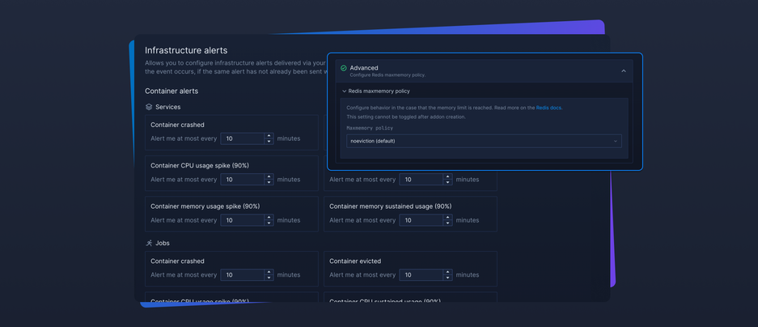Viewport: 758px width, 327px height.
Task: Click the Services stack icon
Action: click(149, 107)
